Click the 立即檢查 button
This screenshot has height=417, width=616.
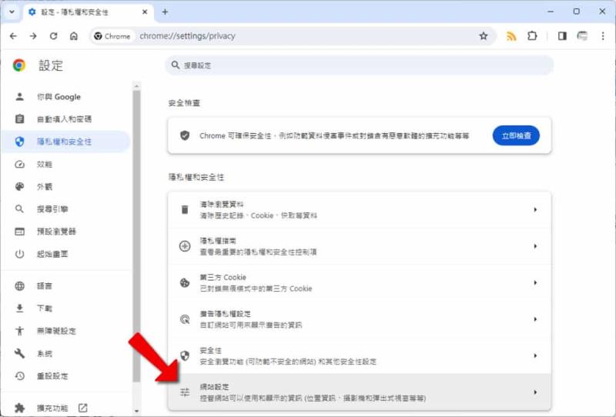pos(516,135)
